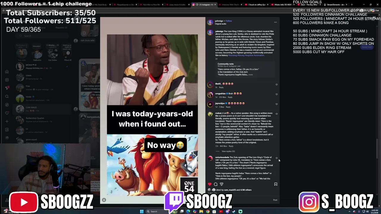This screenshot has width=381, height=214.
Task: Like the Instagram post with the heart icon
Action: pyautogui.click(x=210, y=184)
